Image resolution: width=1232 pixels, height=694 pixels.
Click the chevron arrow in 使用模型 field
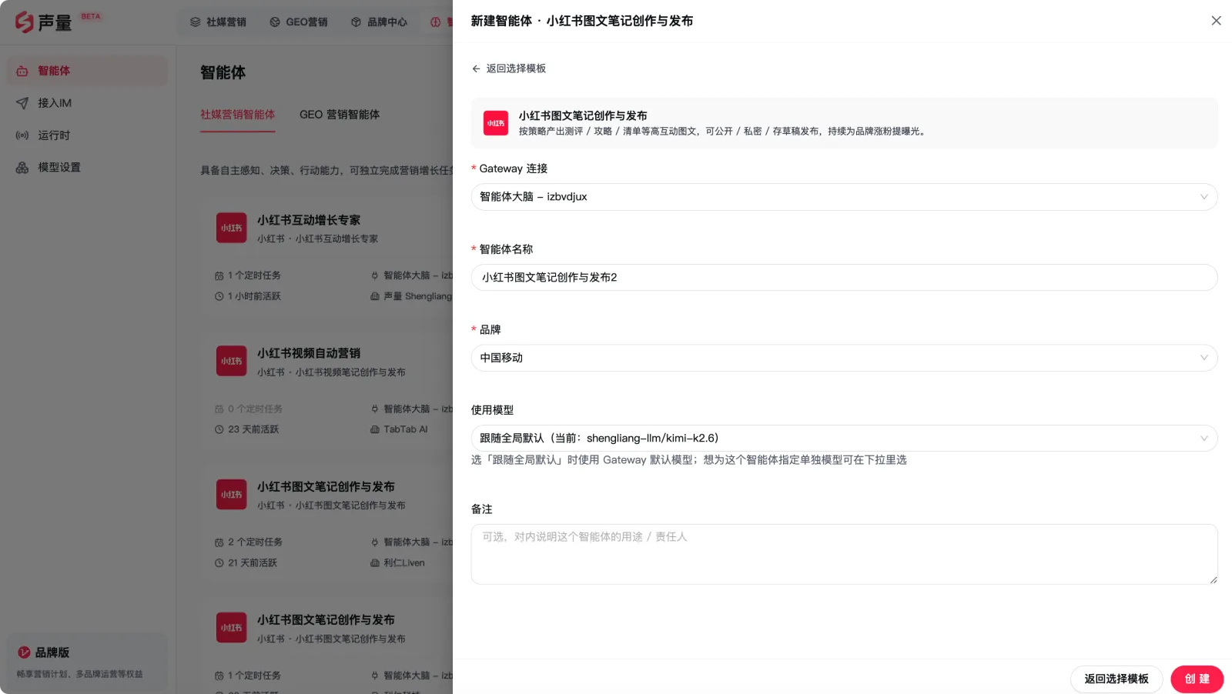[x=1204, y=439]
